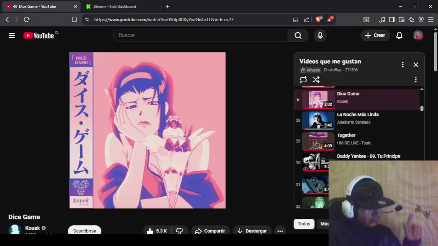This screenshot has width=438, height=246.
Task: Select the Todos filter chip
Action: pos(304,224)
